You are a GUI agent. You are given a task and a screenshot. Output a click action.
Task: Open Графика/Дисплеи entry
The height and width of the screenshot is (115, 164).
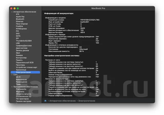24,45
